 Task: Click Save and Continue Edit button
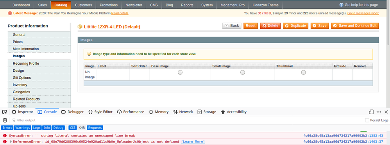point(355,26)
